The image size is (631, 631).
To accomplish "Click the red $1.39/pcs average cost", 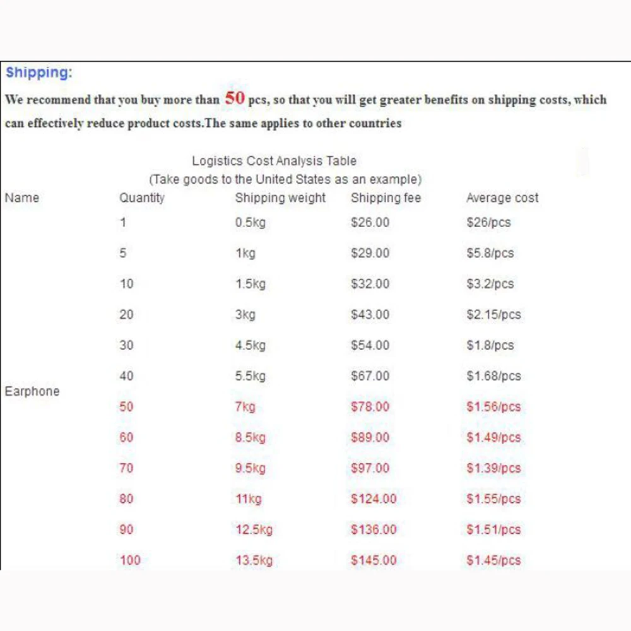I will tap(493, 468).
